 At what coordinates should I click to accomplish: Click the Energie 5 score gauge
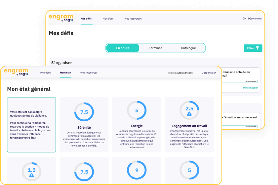click(137, 111)
